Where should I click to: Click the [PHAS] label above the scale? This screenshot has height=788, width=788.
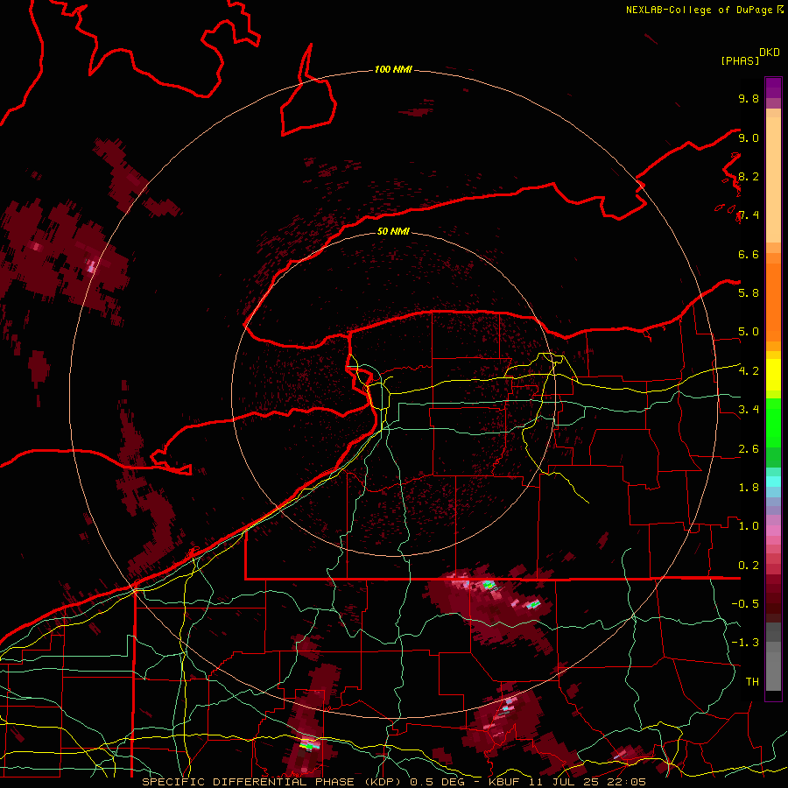point(740,60)
